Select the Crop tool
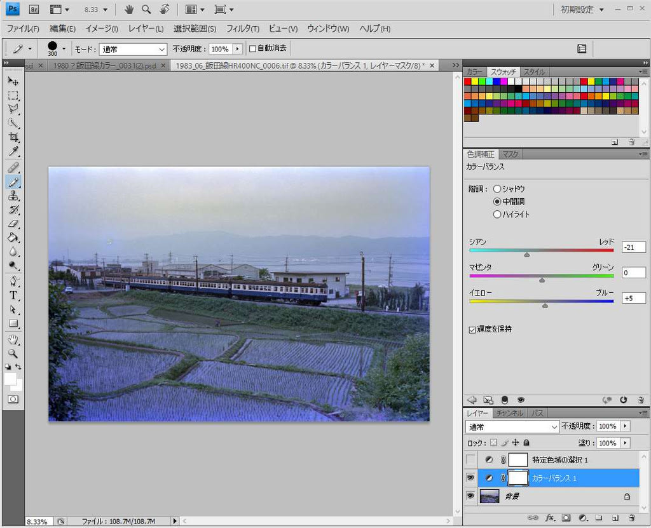 coord(13,137)
